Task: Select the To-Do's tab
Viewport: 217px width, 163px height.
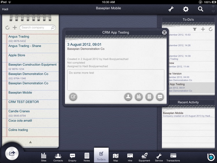Action: (101, 155)
